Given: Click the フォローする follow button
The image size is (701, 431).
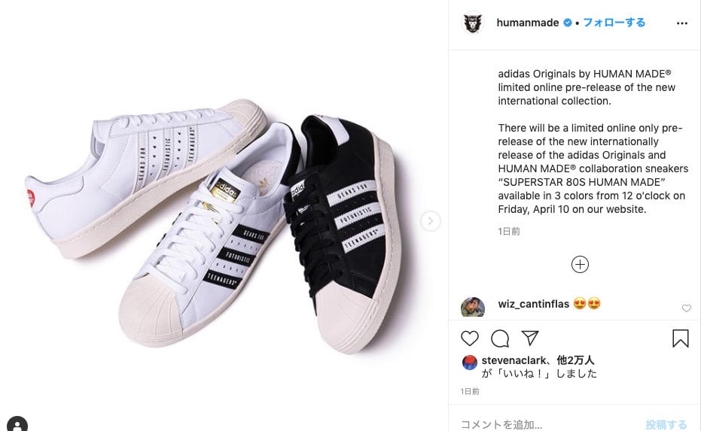Looking at the screenshot, I should (614, 23).
